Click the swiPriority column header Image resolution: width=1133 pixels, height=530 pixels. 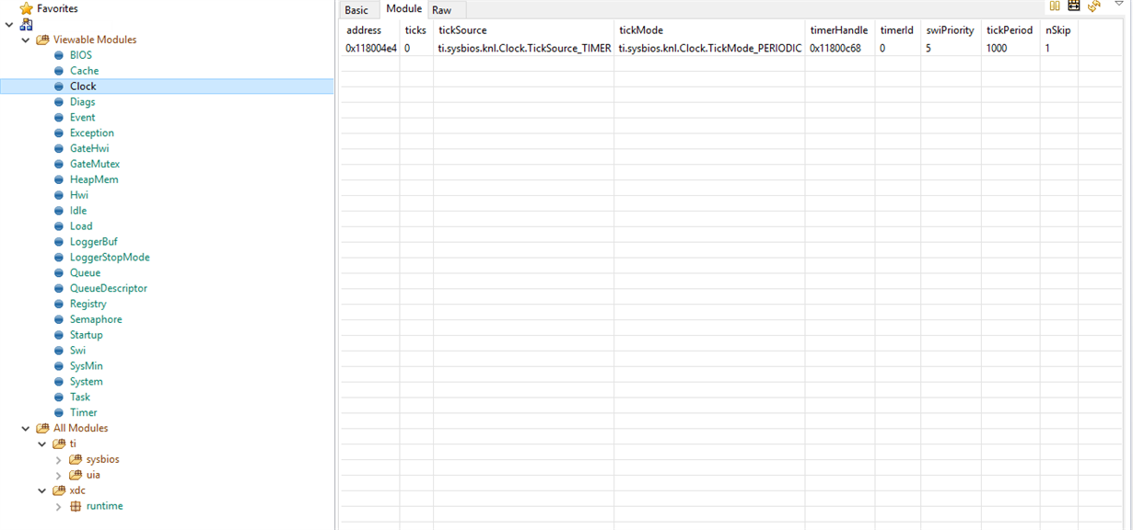[x=951, y=30]
